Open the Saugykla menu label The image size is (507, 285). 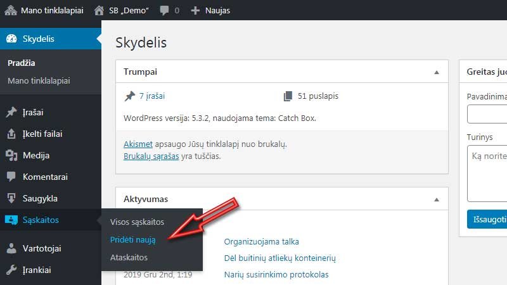(40, 198)
